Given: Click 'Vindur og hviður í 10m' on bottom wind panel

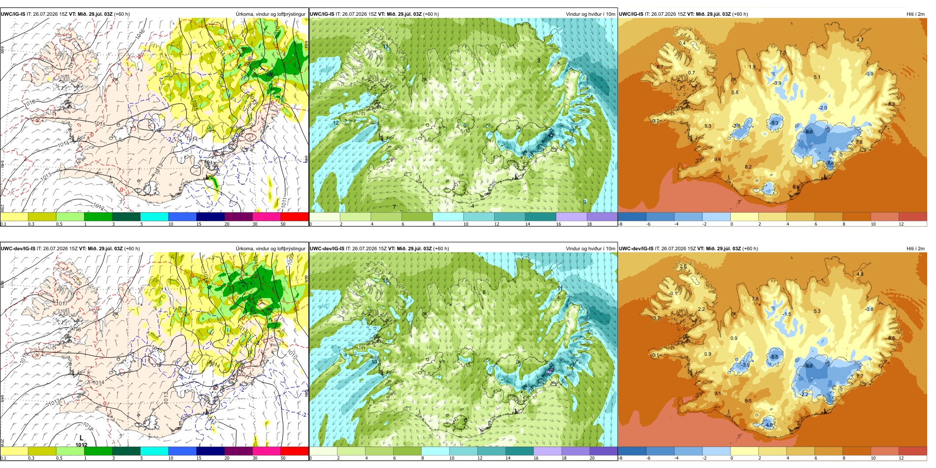Looking at the screenshot, I should click(x=590, y=248).
